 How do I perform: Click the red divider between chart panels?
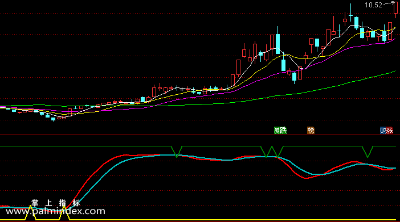coord(200,135)
